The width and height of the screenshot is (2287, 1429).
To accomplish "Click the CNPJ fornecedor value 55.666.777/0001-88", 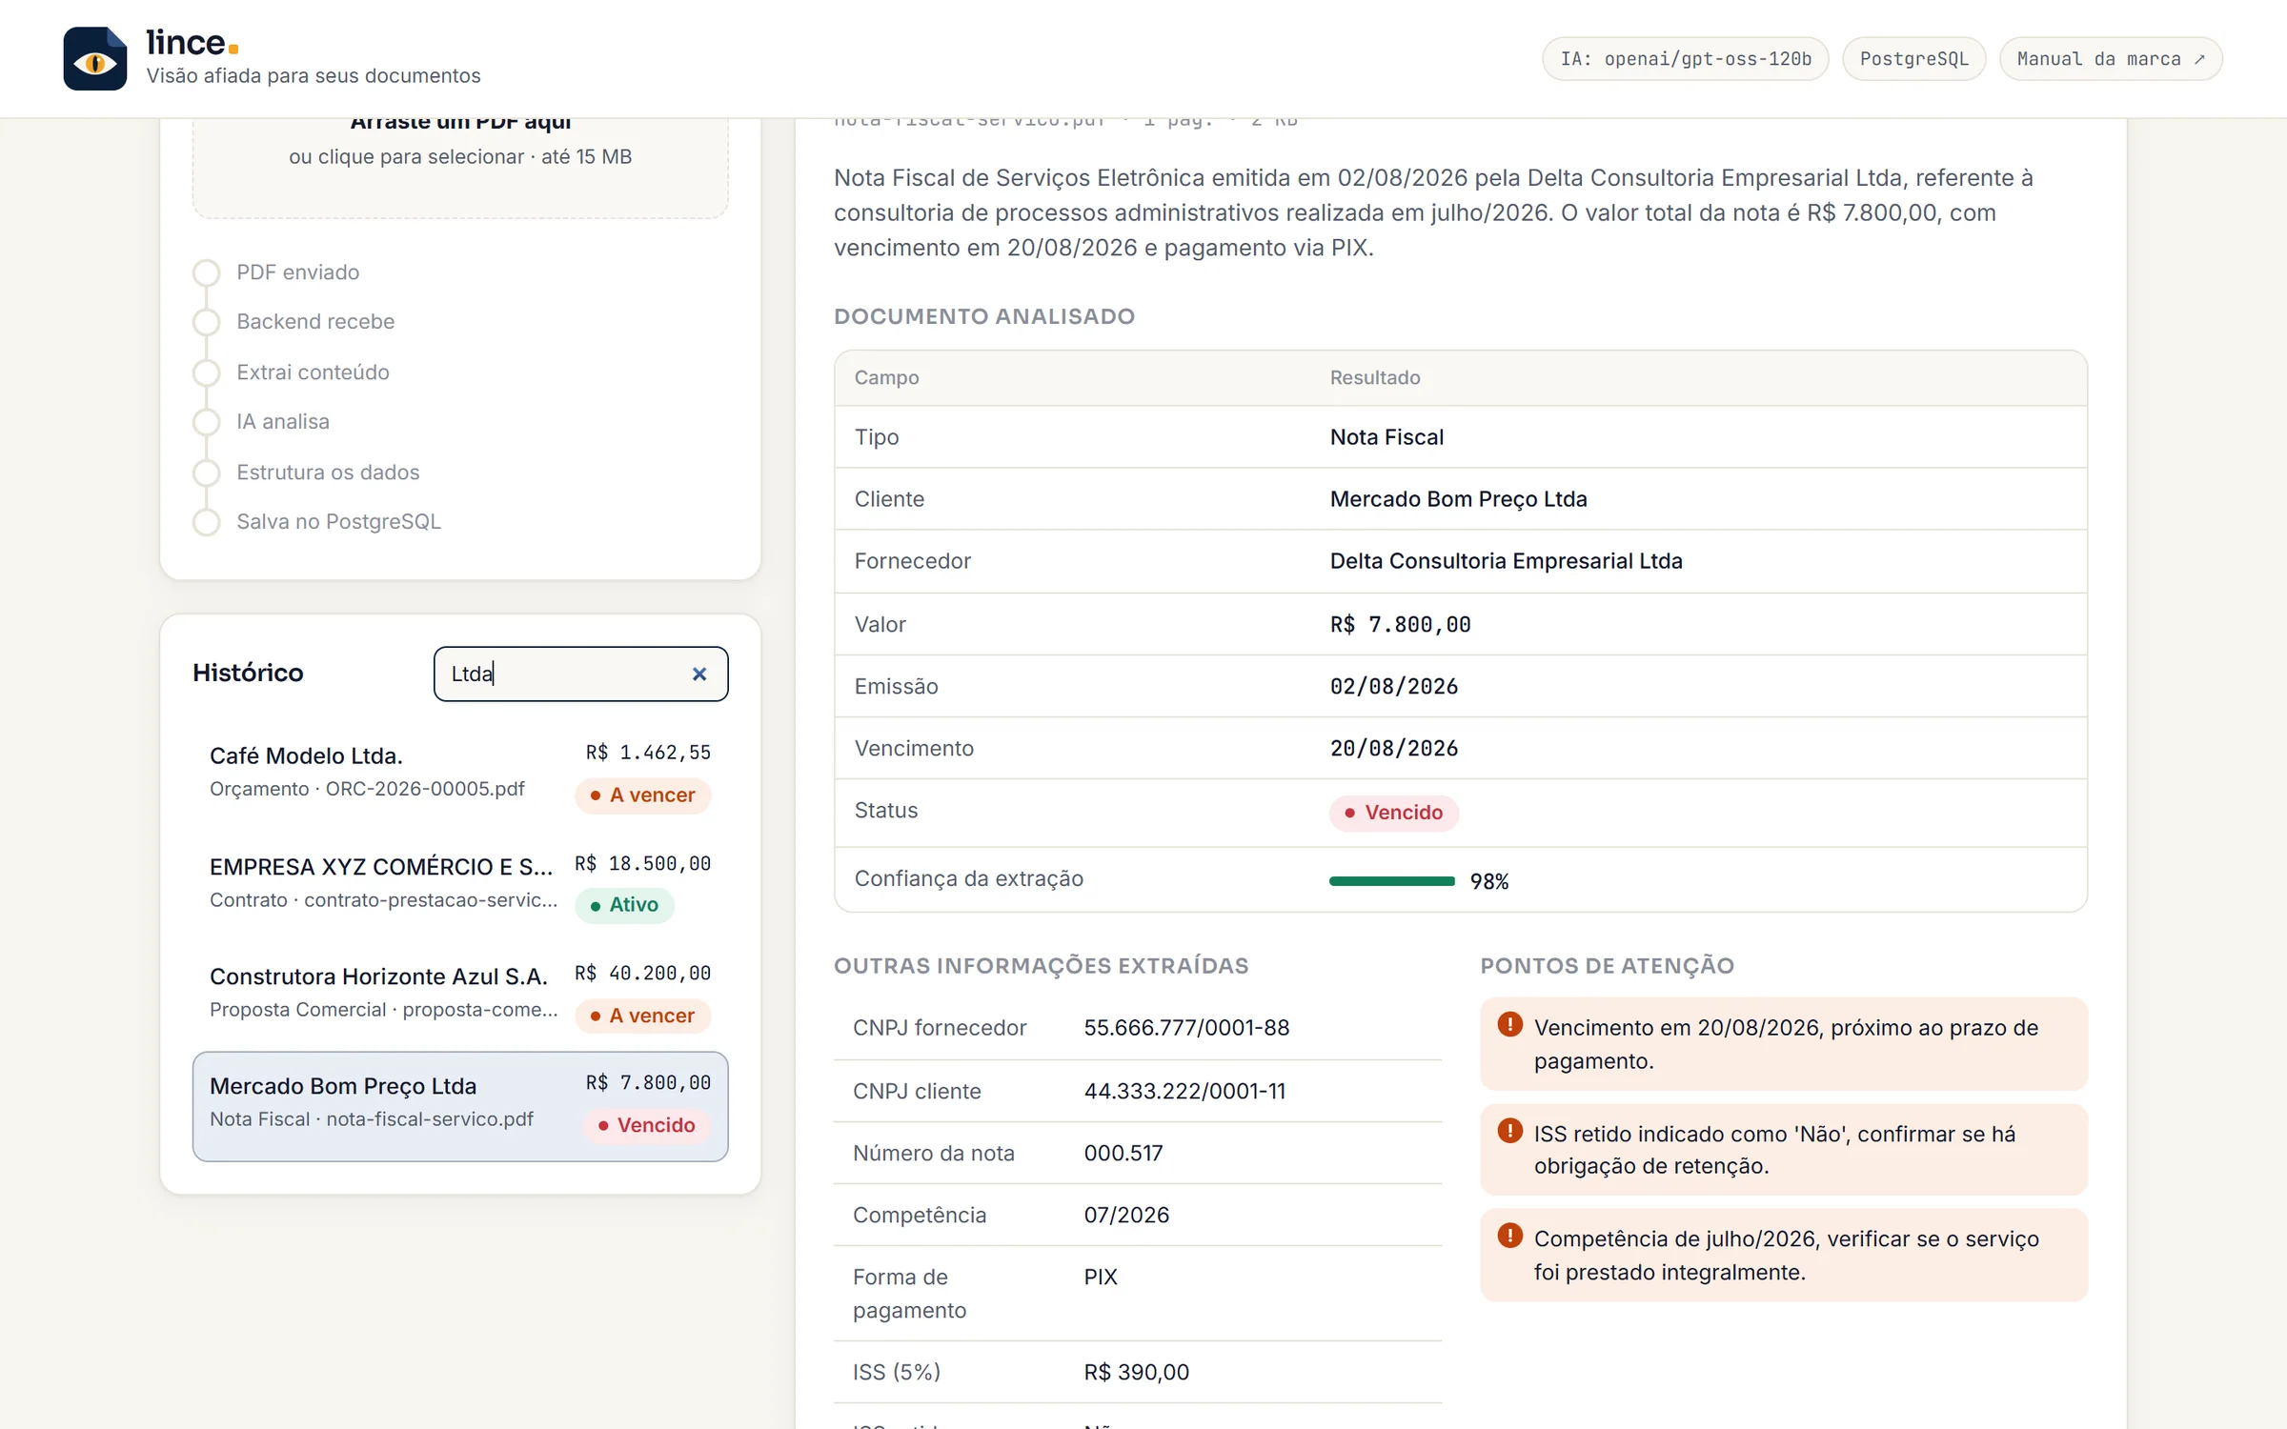I will 1186,1028.
